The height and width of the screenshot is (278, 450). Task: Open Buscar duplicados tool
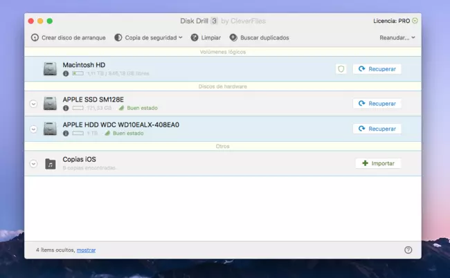coord(259,37)
